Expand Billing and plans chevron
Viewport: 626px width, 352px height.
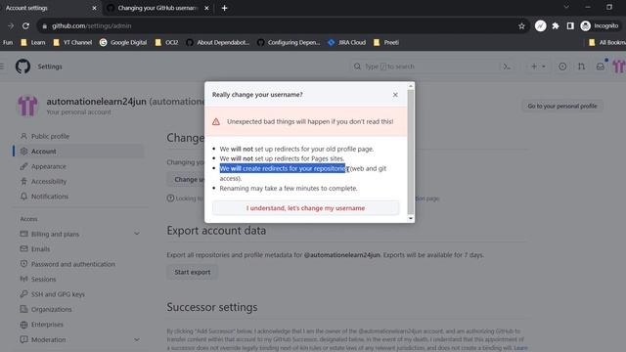137,234
